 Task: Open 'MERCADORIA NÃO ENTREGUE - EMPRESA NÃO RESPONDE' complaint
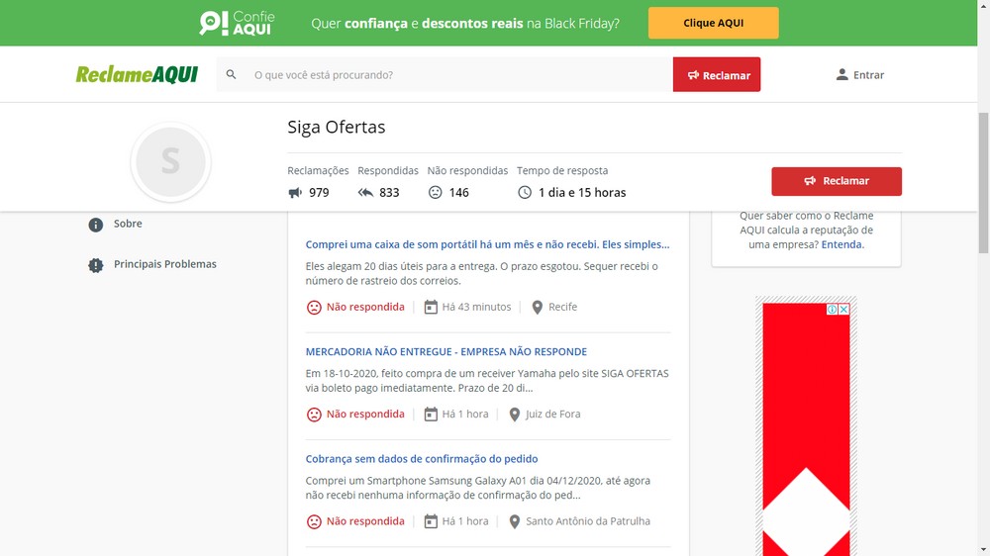click(446, 351)
